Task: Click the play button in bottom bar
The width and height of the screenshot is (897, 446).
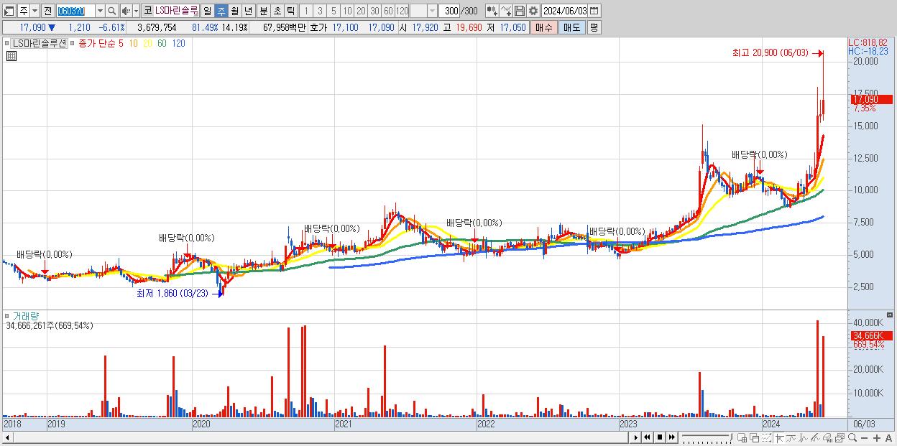Action: pyautogui.click(x=635, y=437)
